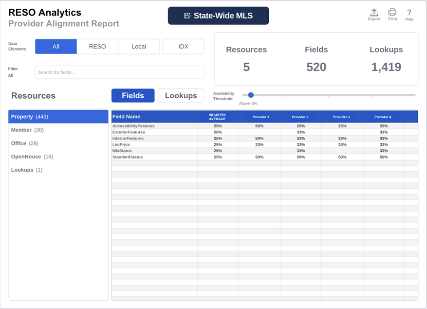The width and height of the screenshot is (427, 309).
Task: Select the All data elements filter
Action: [56, 47]
